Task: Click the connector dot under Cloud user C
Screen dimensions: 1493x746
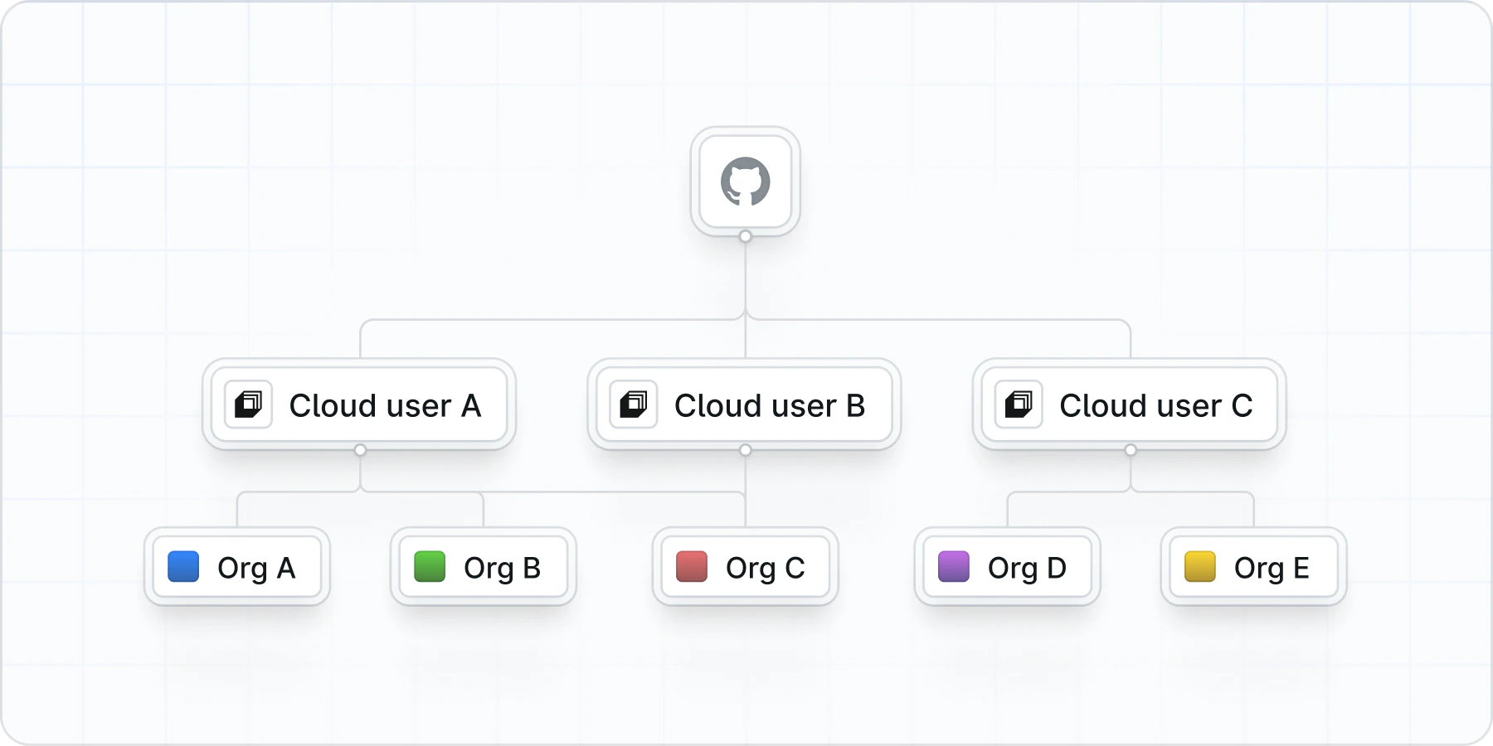Action: pyautogui.click(x=1129, y=449)
